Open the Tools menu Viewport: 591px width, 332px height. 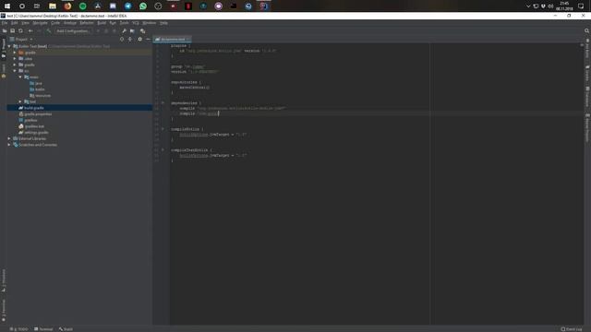point(124,23)
